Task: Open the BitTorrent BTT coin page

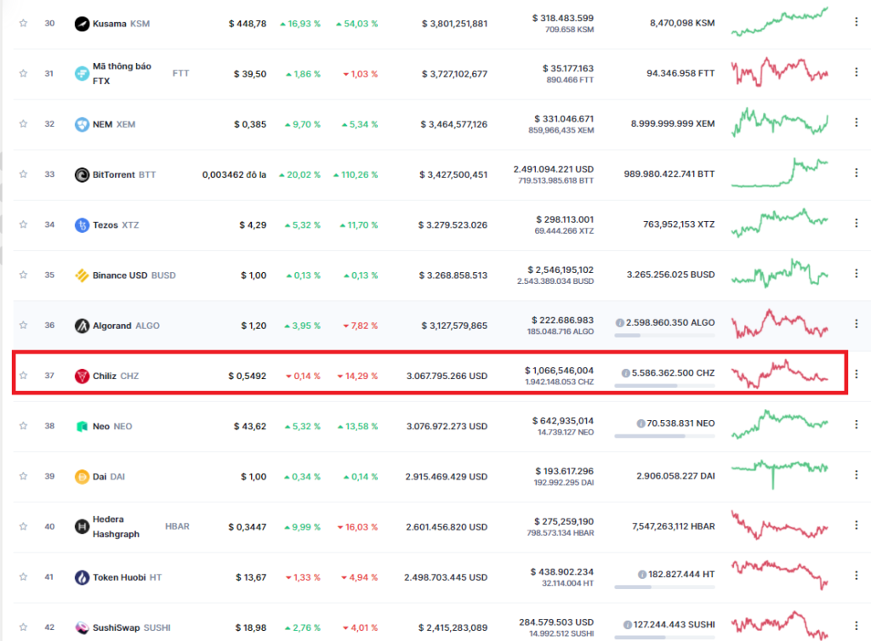Action: [x=124, y=175]
